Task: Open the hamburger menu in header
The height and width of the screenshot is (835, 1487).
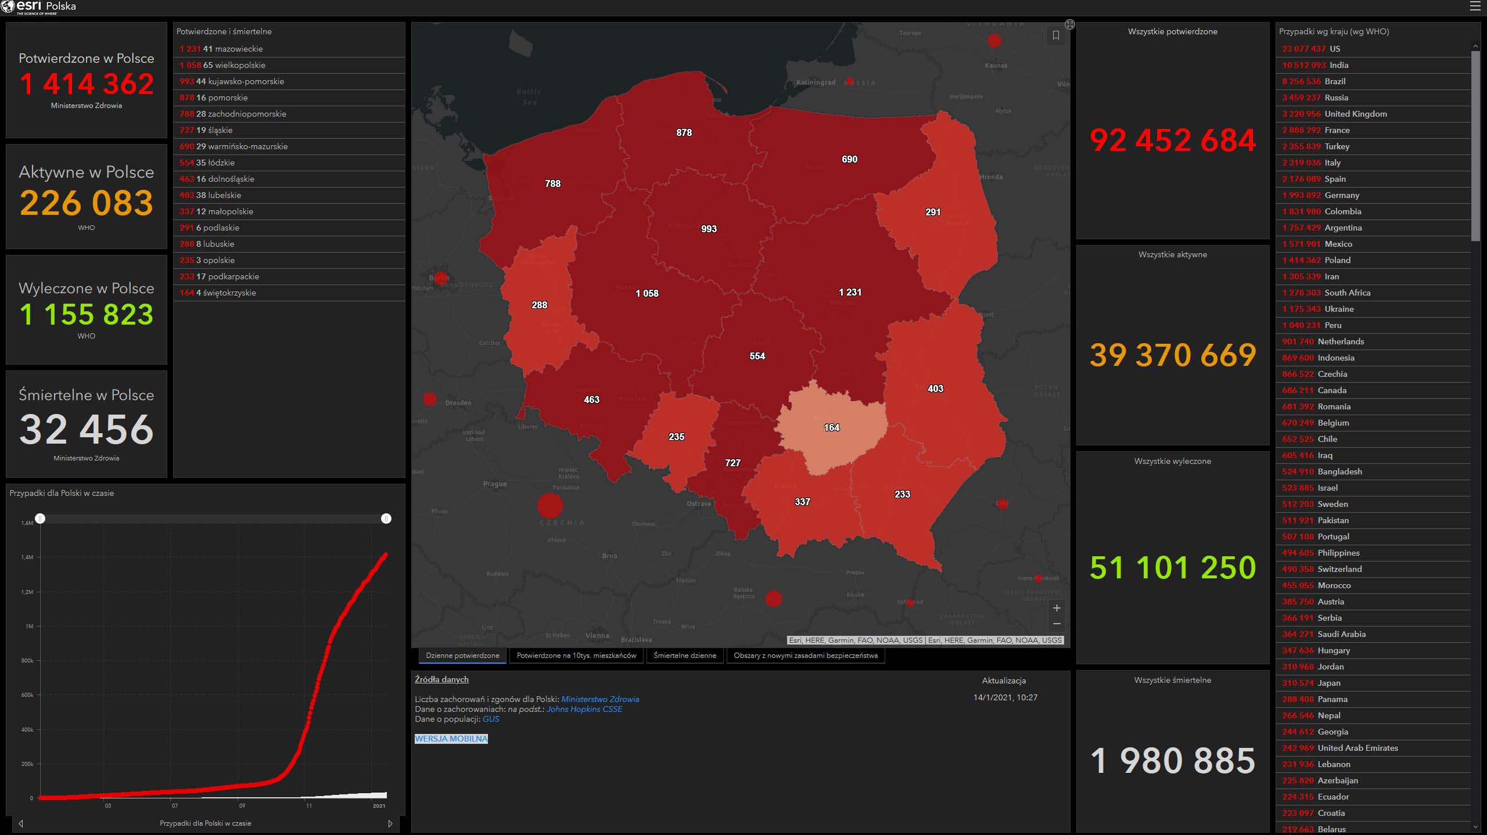Action: coord(1475,6)
